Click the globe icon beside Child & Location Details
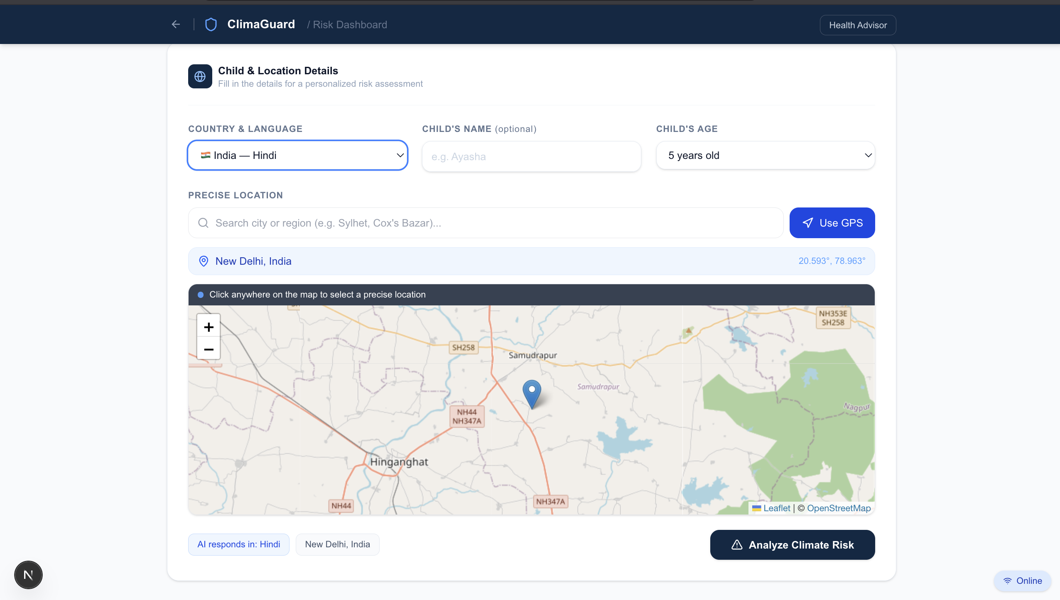Image resolution: width=1060 pixels, height=600 pixels. [x=200, y=76]
